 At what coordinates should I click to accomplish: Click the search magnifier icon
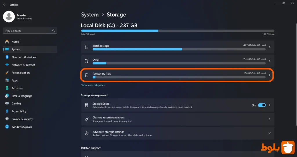coord(53,30)
